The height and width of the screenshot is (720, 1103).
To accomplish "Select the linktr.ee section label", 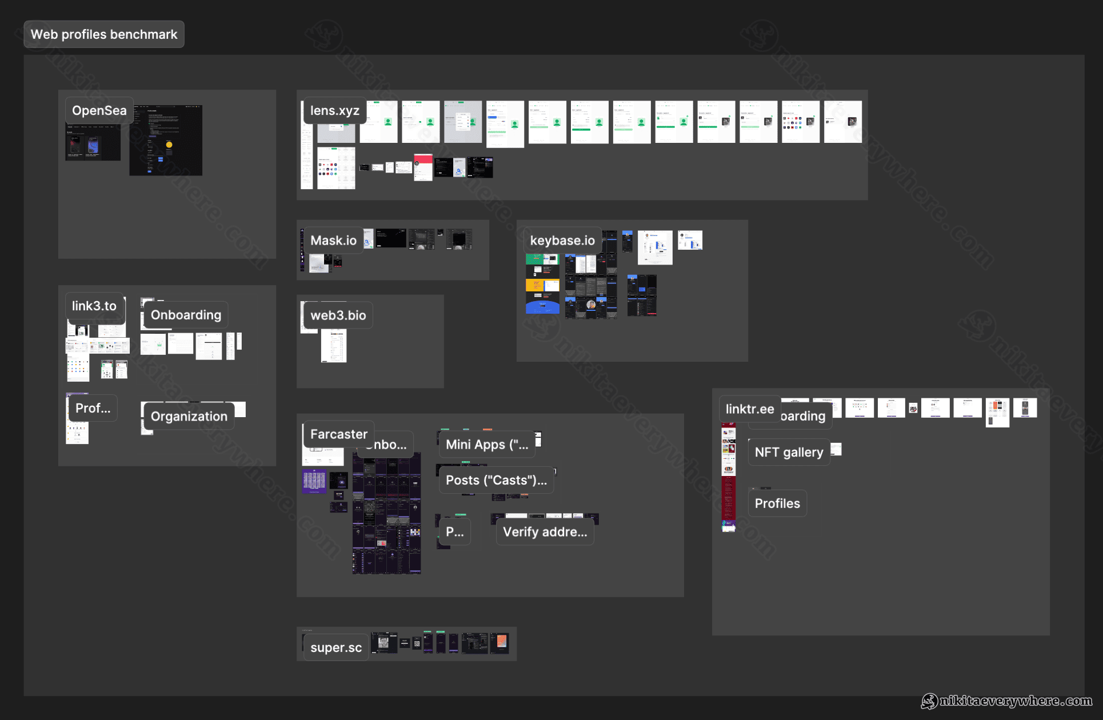I will click(749, 409).
